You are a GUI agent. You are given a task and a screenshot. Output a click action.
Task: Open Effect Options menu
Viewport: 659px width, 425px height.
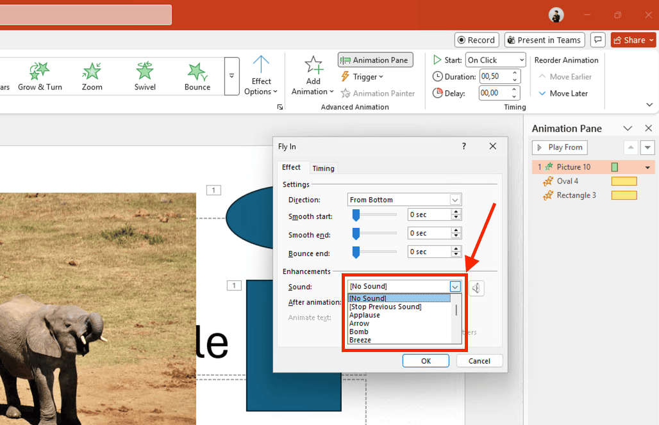pyautogui.click(x=261, y=76)
